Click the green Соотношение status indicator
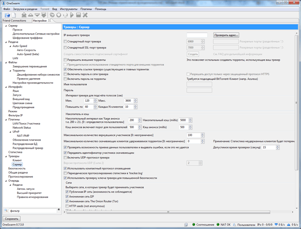This screenshot has height=229, width=301. click(x=194, y=224)
